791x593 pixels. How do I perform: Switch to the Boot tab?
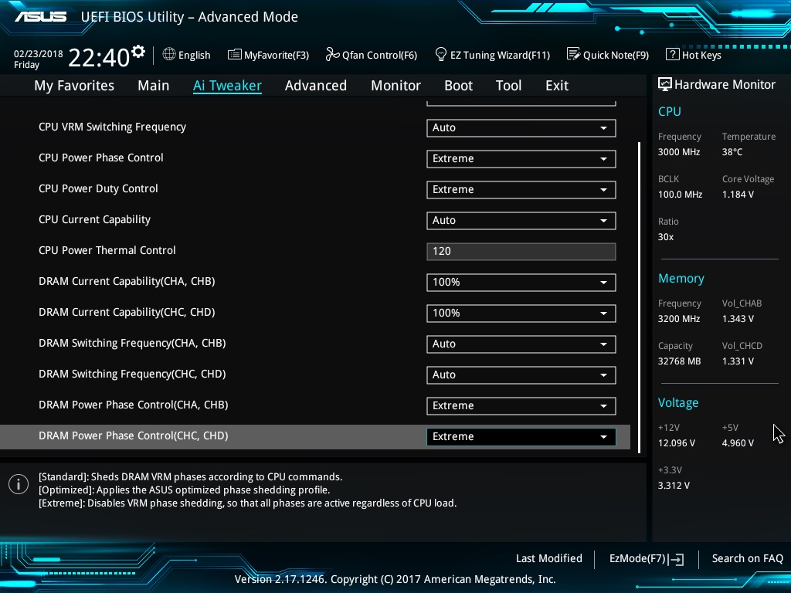point(459,86)
